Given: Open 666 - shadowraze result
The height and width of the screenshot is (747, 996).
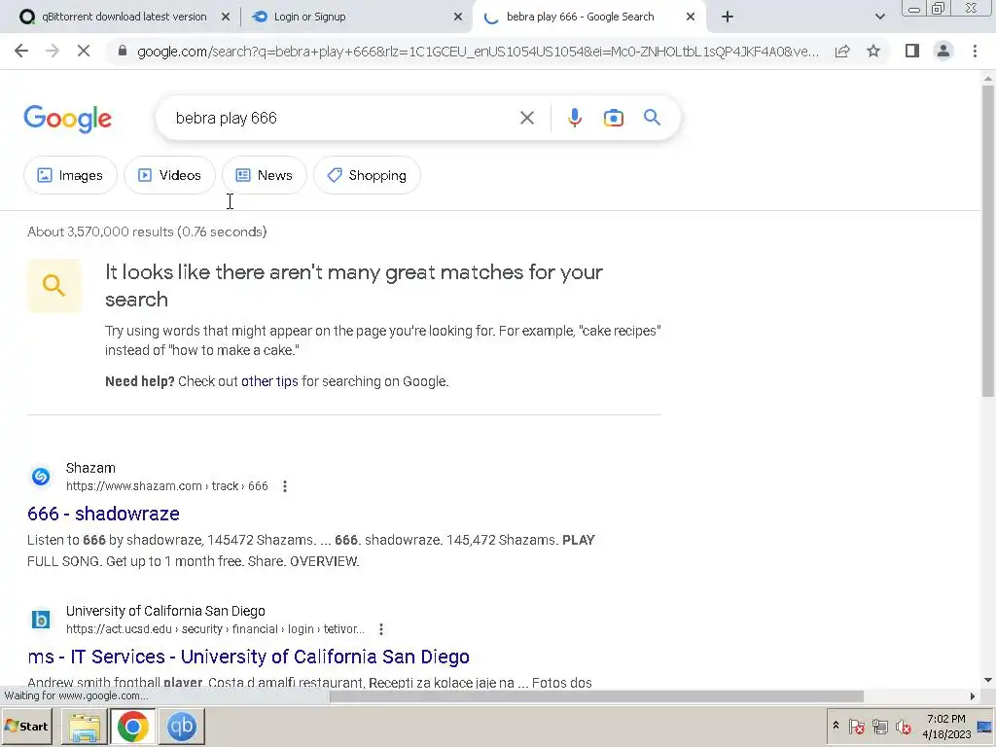Looking at the screenshot, I should [x=103, y=514].
